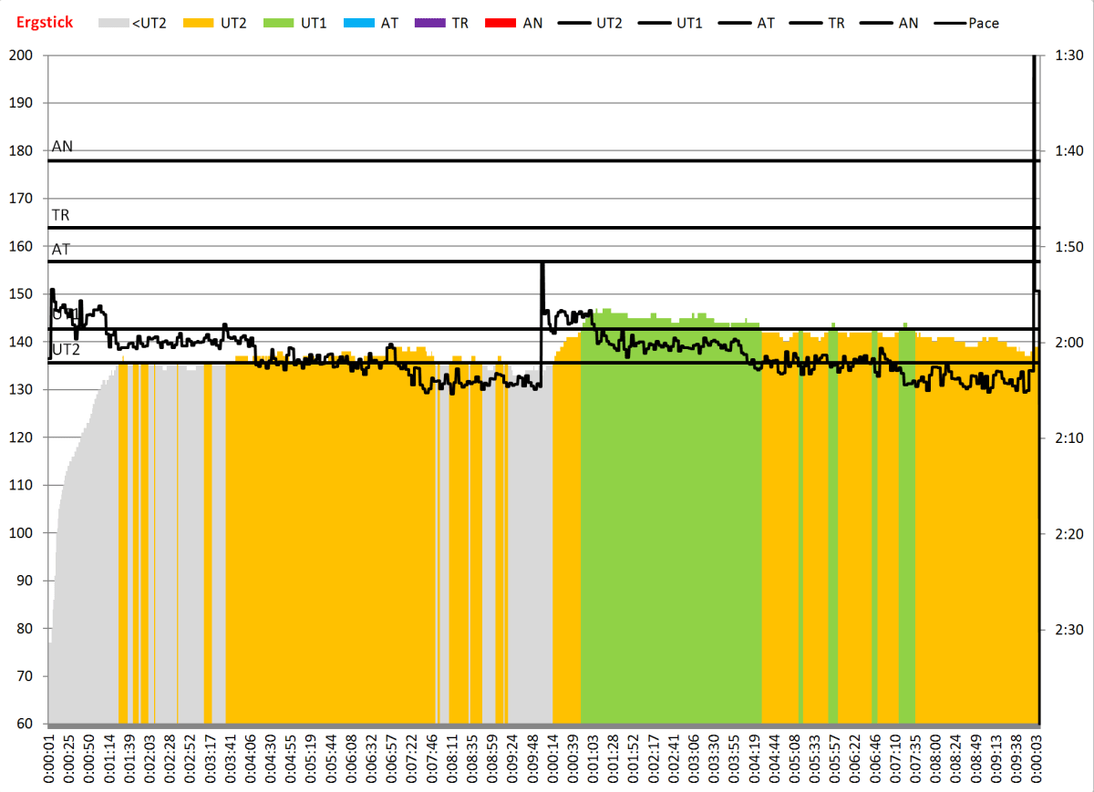Click the green UT1 legend swatch

pyautogui.click(x=279, y=23)
